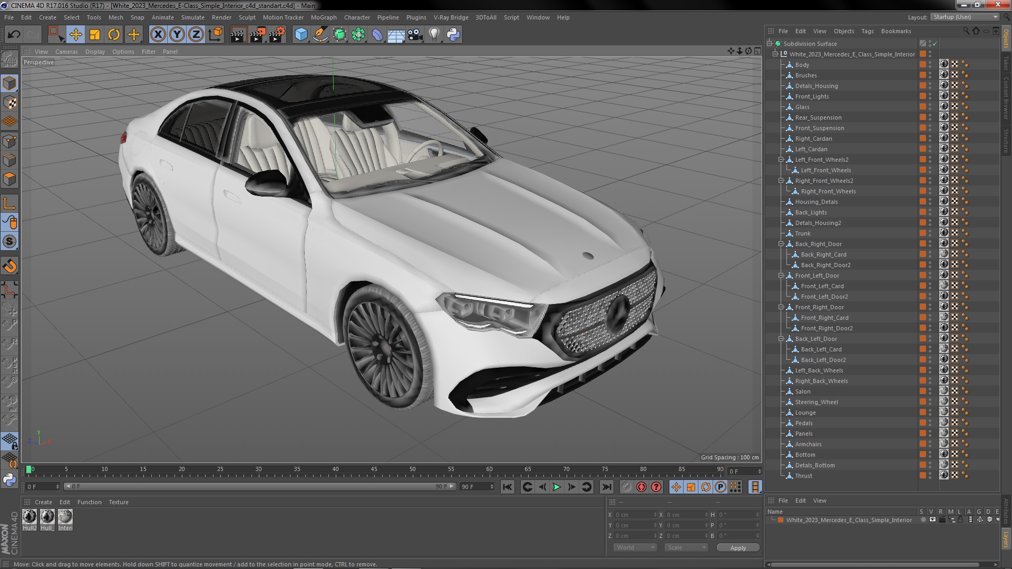Click the Body layer color swatch

point(922,65)
